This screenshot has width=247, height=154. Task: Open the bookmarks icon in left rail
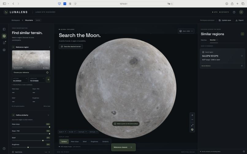[x=4, y=43]
